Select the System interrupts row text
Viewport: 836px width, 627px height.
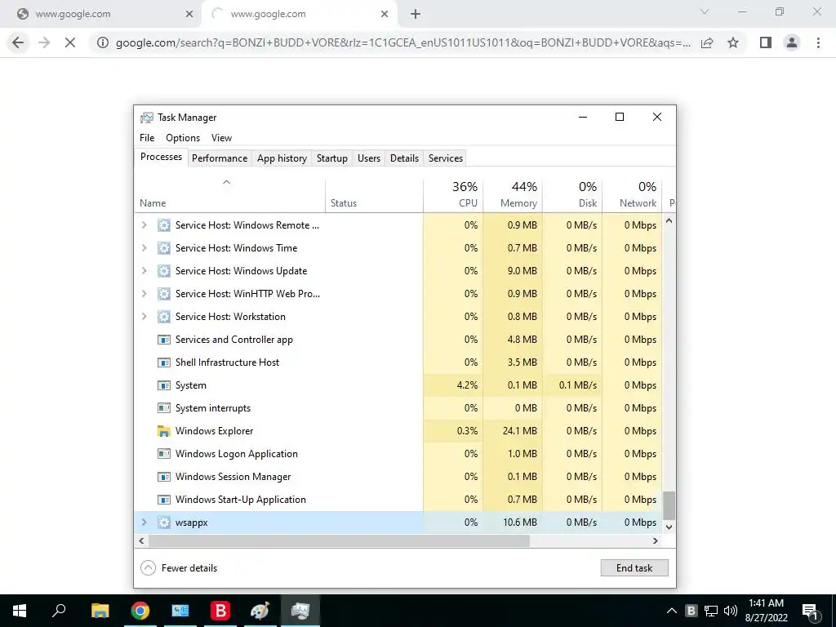213,408
